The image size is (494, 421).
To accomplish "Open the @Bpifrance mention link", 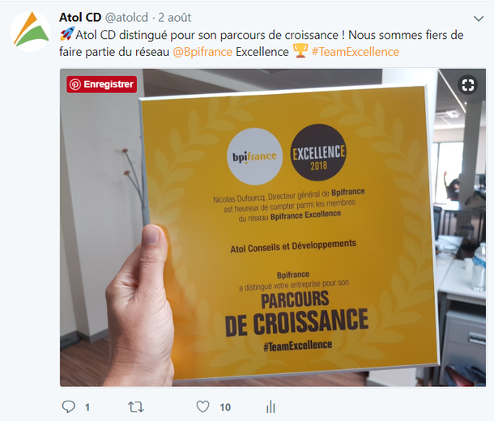I will click(202, 52).
